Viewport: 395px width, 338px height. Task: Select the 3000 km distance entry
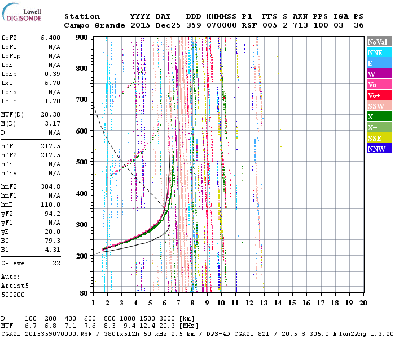167,319
